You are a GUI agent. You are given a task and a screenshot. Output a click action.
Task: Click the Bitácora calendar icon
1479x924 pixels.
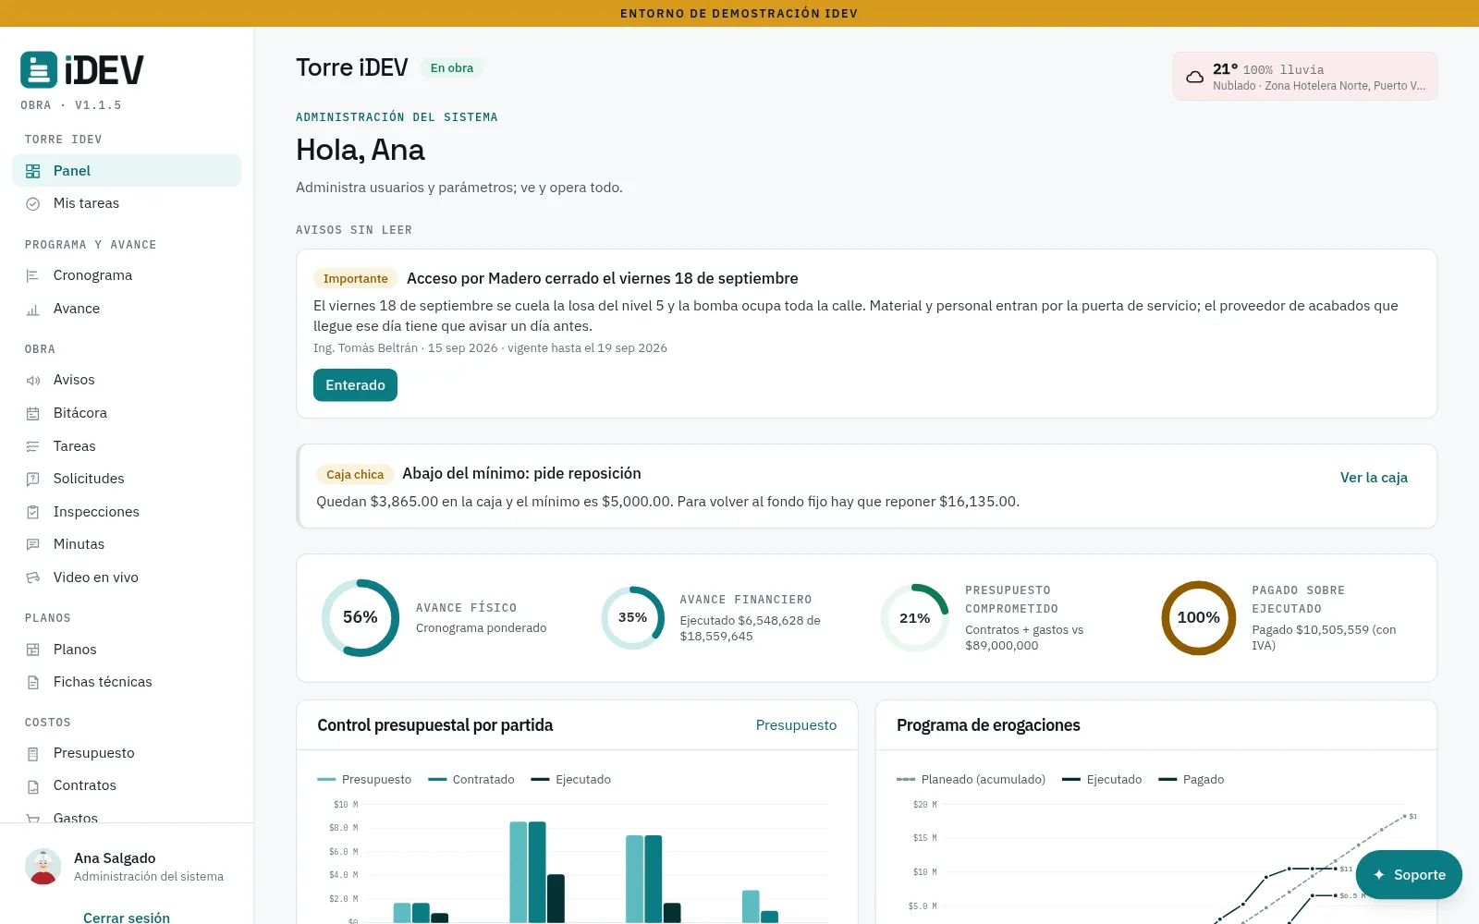click(x=33, y=414)
